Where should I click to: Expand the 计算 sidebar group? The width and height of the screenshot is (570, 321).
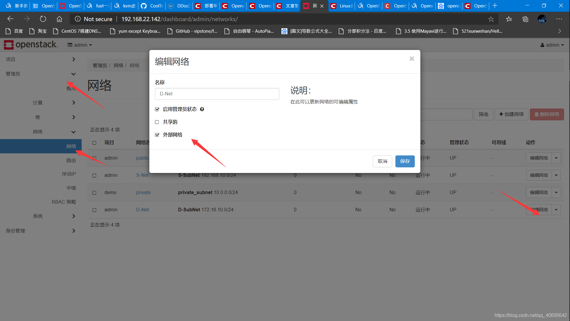coord(41,103)
